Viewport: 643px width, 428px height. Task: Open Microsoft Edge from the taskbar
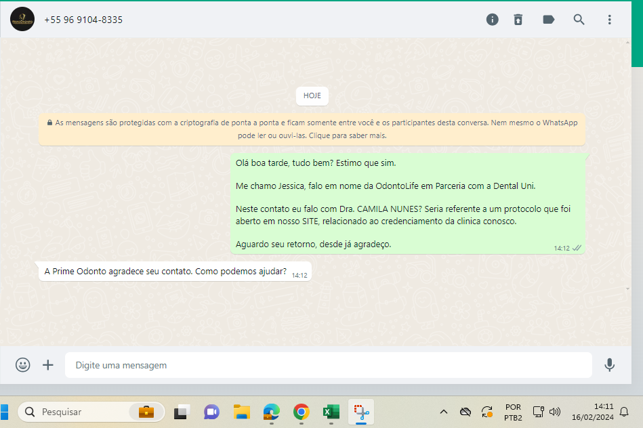[272, 412]
